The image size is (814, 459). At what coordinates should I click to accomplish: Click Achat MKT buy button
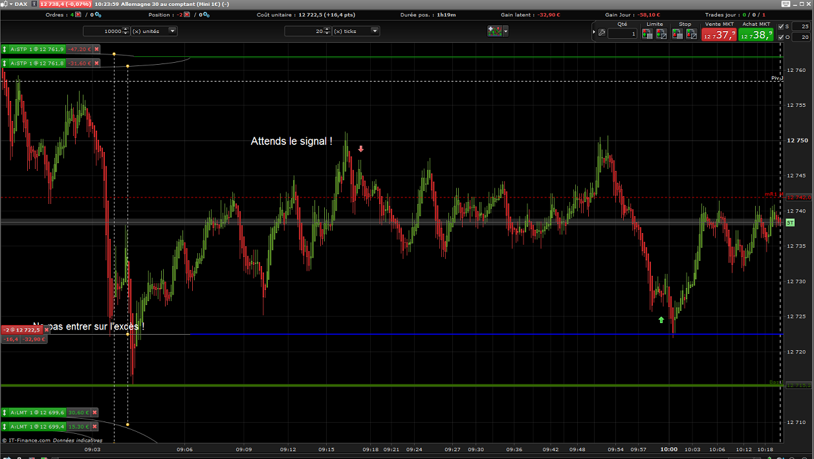point(756,34)
